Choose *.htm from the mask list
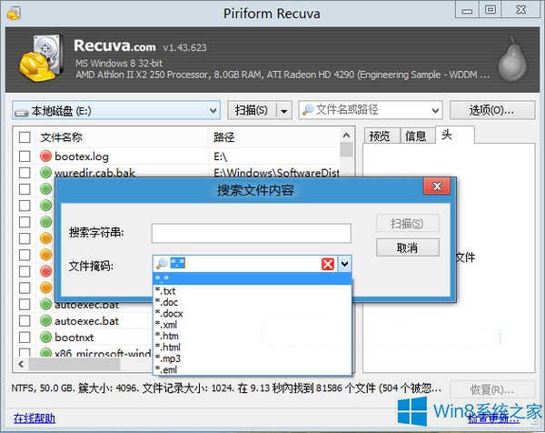Viewport: 545px width, 433px height. coord(253,336)
